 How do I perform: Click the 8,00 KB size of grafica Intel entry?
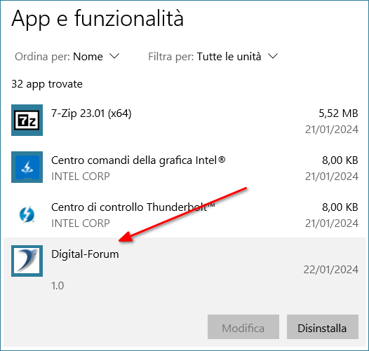(340, 160)
